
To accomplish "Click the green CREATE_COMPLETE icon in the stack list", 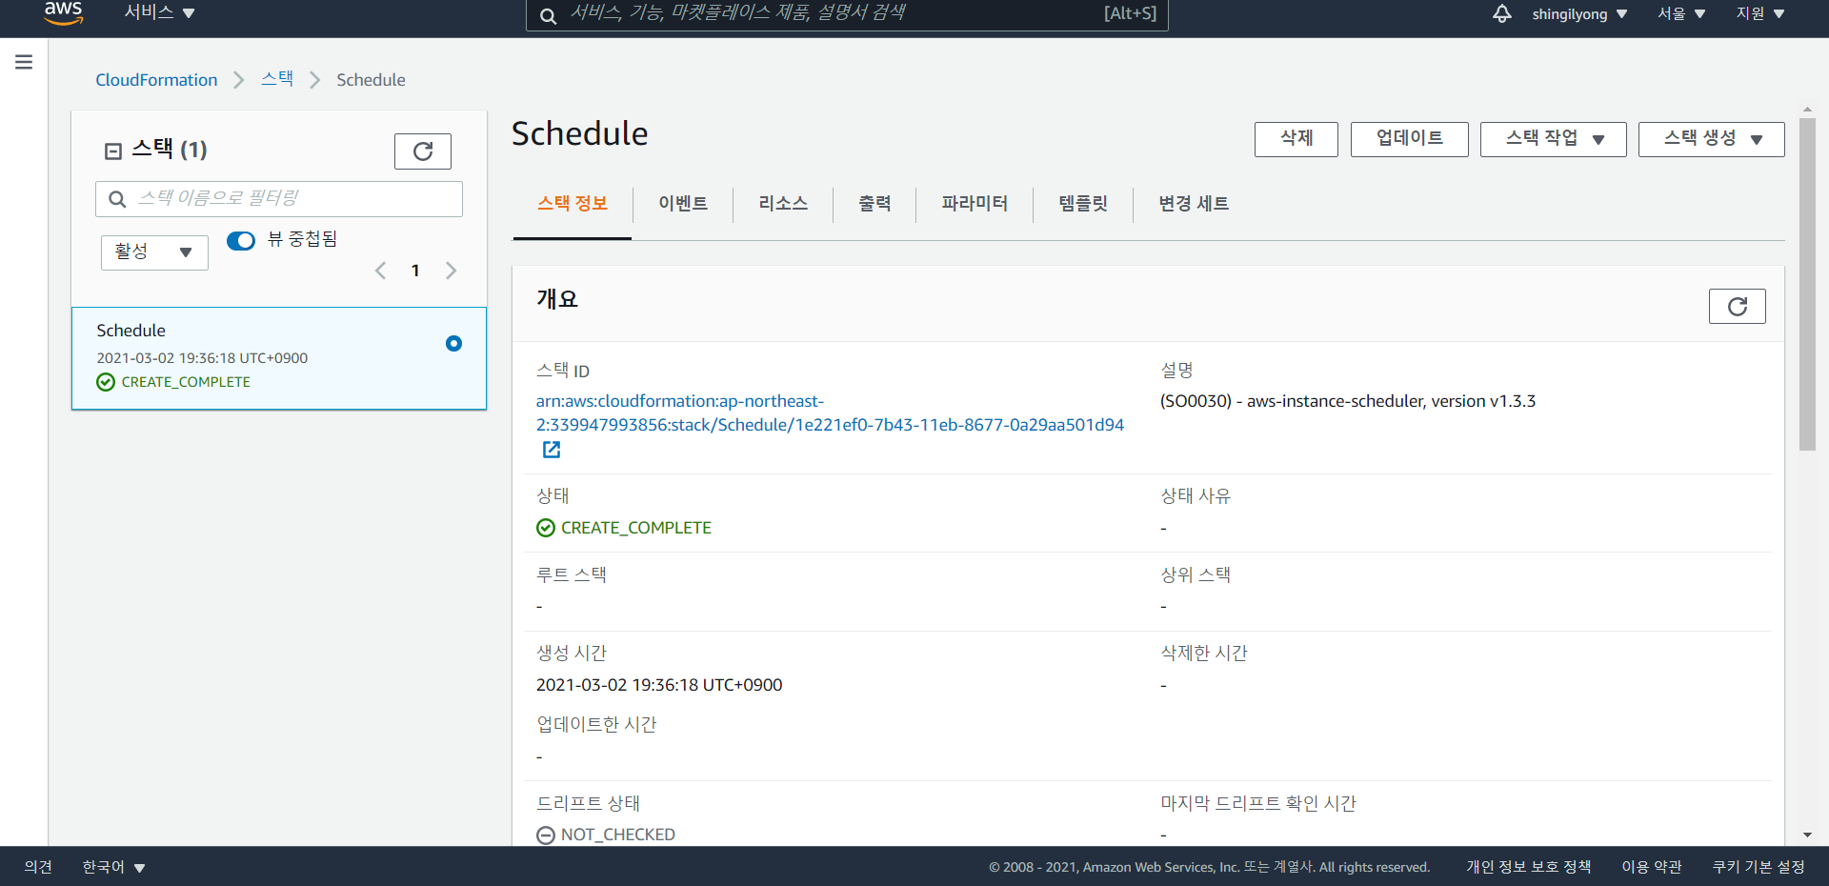I will pyautogui.click(x=106, y=382).
